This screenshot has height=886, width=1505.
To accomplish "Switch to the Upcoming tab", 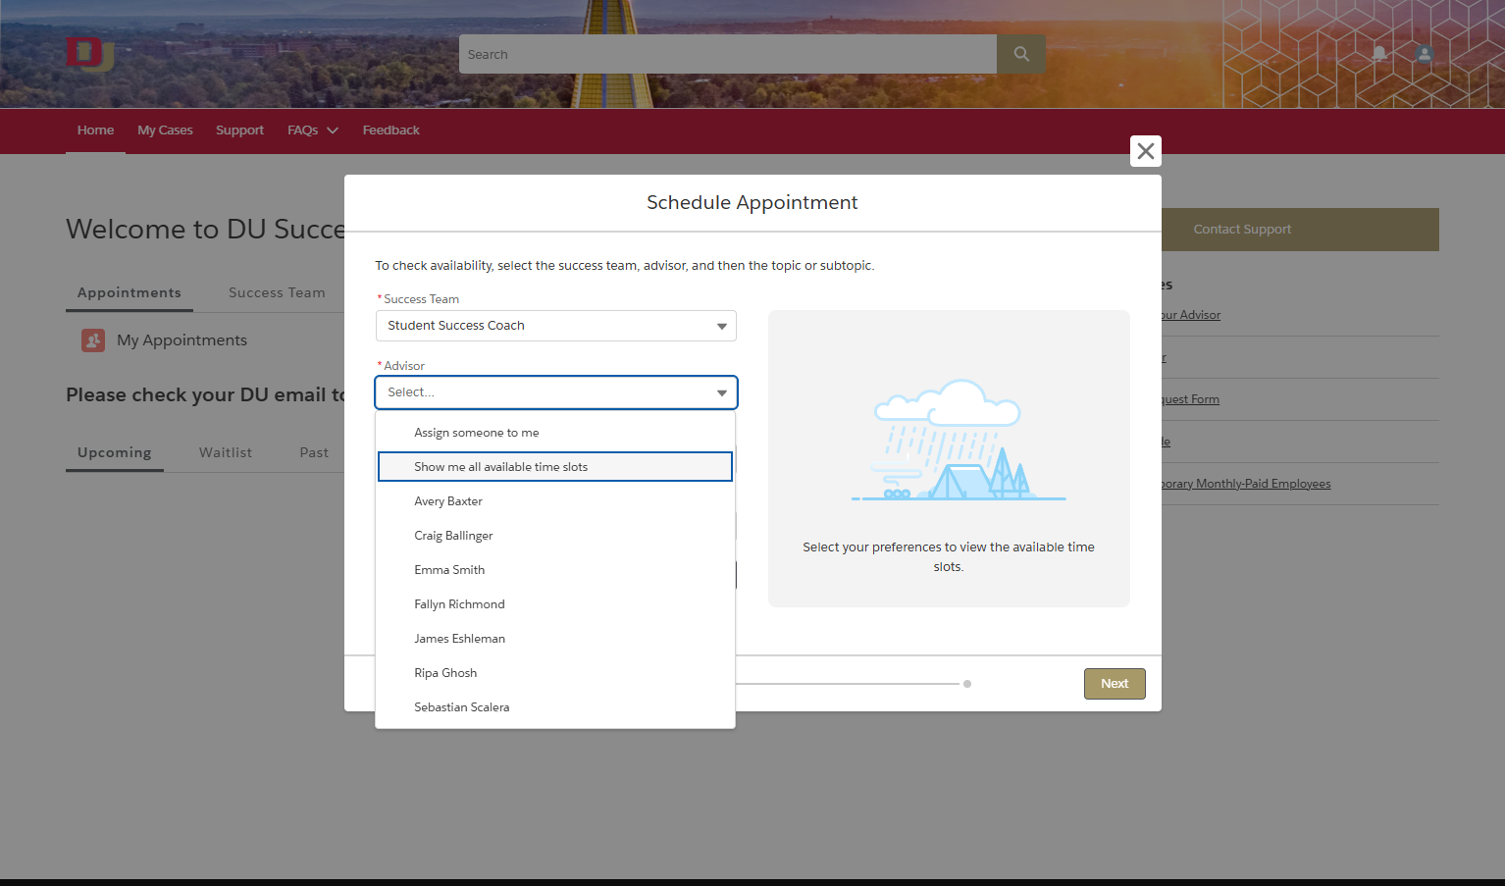I will tap(115, 453).
